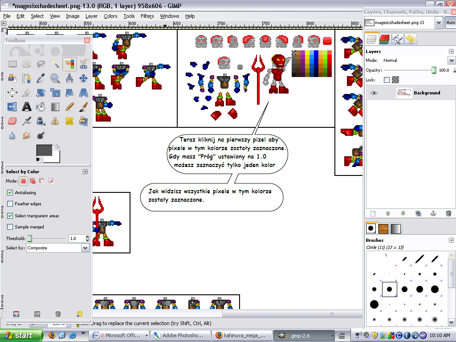Switch to the Channels tab
Image resolution: width=456 pixels, height=342 pixels.
384,39
